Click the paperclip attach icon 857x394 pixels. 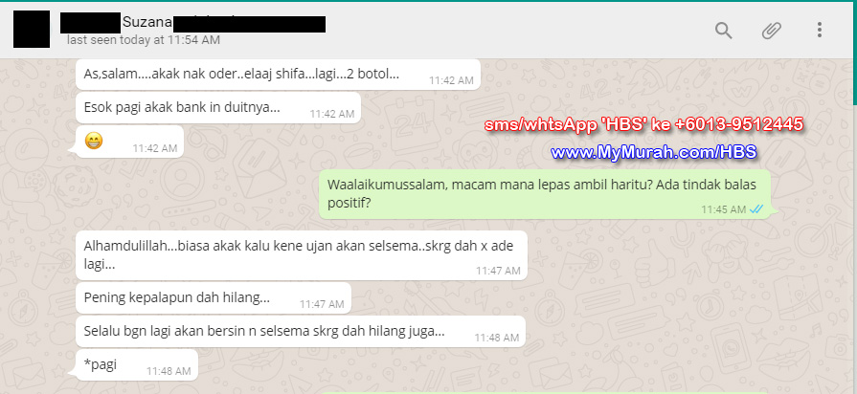[771, 31]
